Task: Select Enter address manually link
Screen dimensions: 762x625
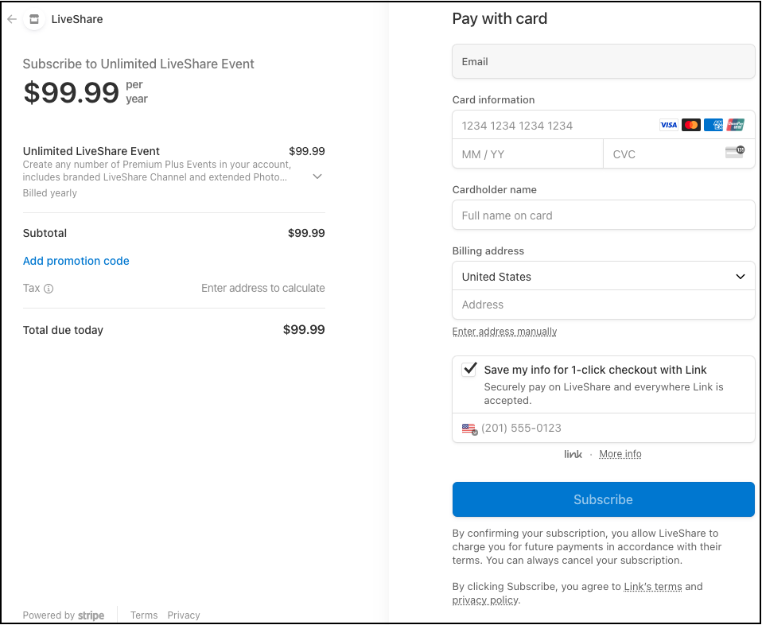Action: coord(504,332)
